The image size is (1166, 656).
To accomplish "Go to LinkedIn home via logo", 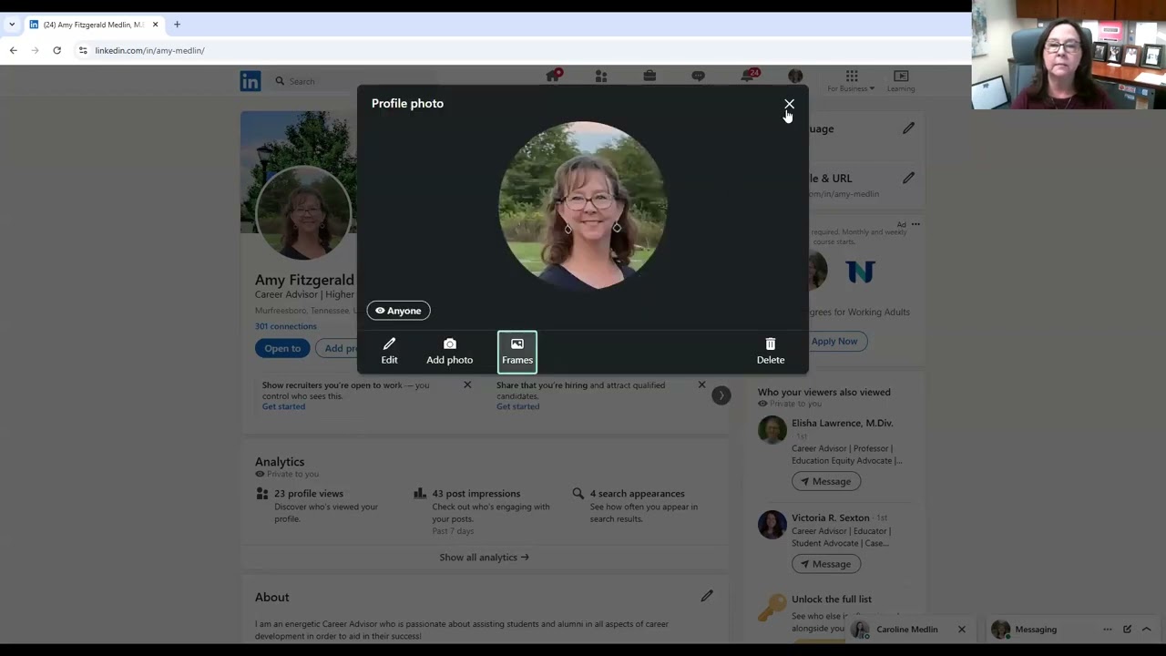I will coord(251,81).
